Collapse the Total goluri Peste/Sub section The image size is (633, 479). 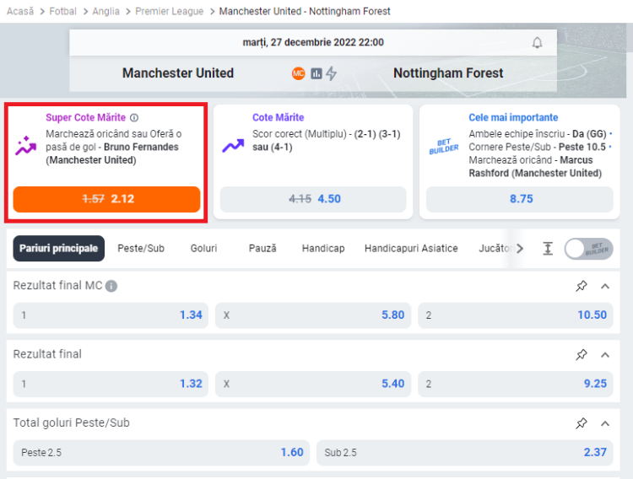pyautogui.click(x=605, y=422)
